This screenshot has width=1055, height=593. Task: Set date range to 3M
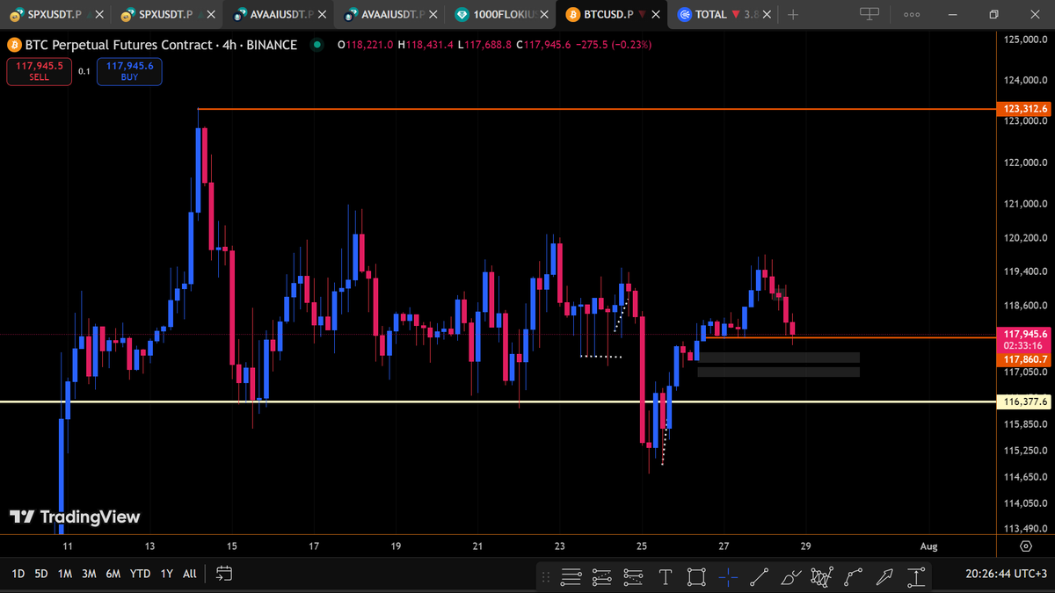[89, 574]
